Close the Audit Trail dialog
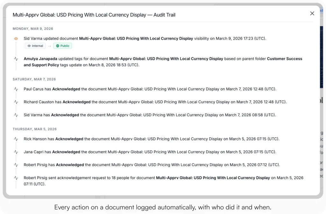Screen dimensions: 326x214 312,13
